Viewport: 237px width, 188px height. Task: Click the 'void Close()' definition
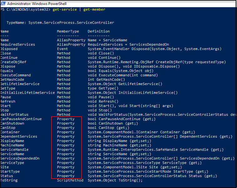point(101,53)
